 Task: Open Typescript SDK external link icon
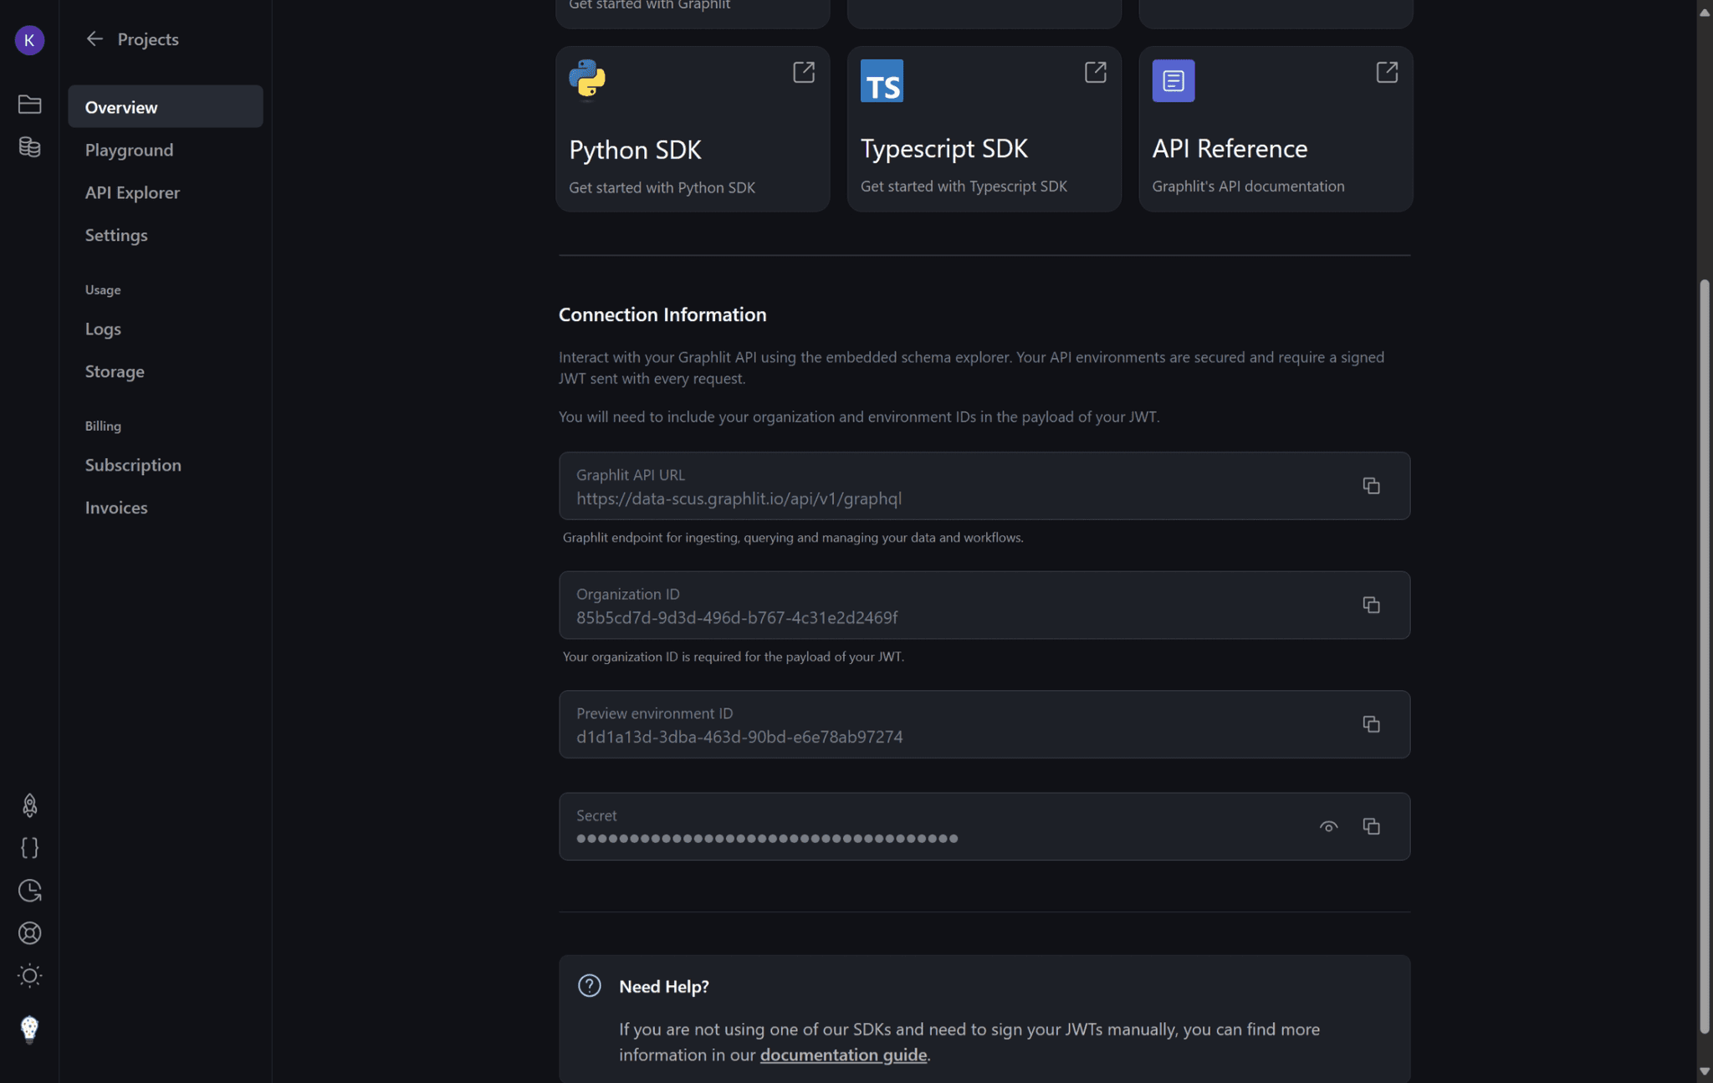(x=1095, y=73)
